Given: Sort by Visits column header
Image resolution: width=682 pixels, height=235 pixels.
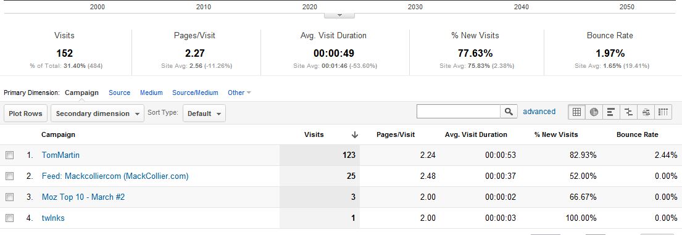Looking at the screenshot, I should 314,134.
